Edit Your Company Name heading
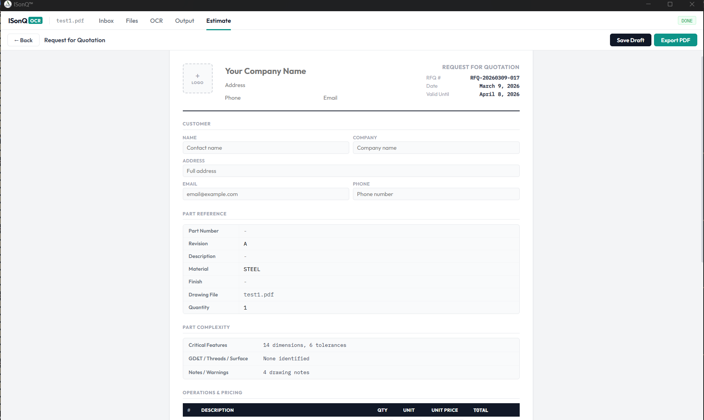This screenshot has height=420, width=704. pyautogui.click(x=265, y=71)
